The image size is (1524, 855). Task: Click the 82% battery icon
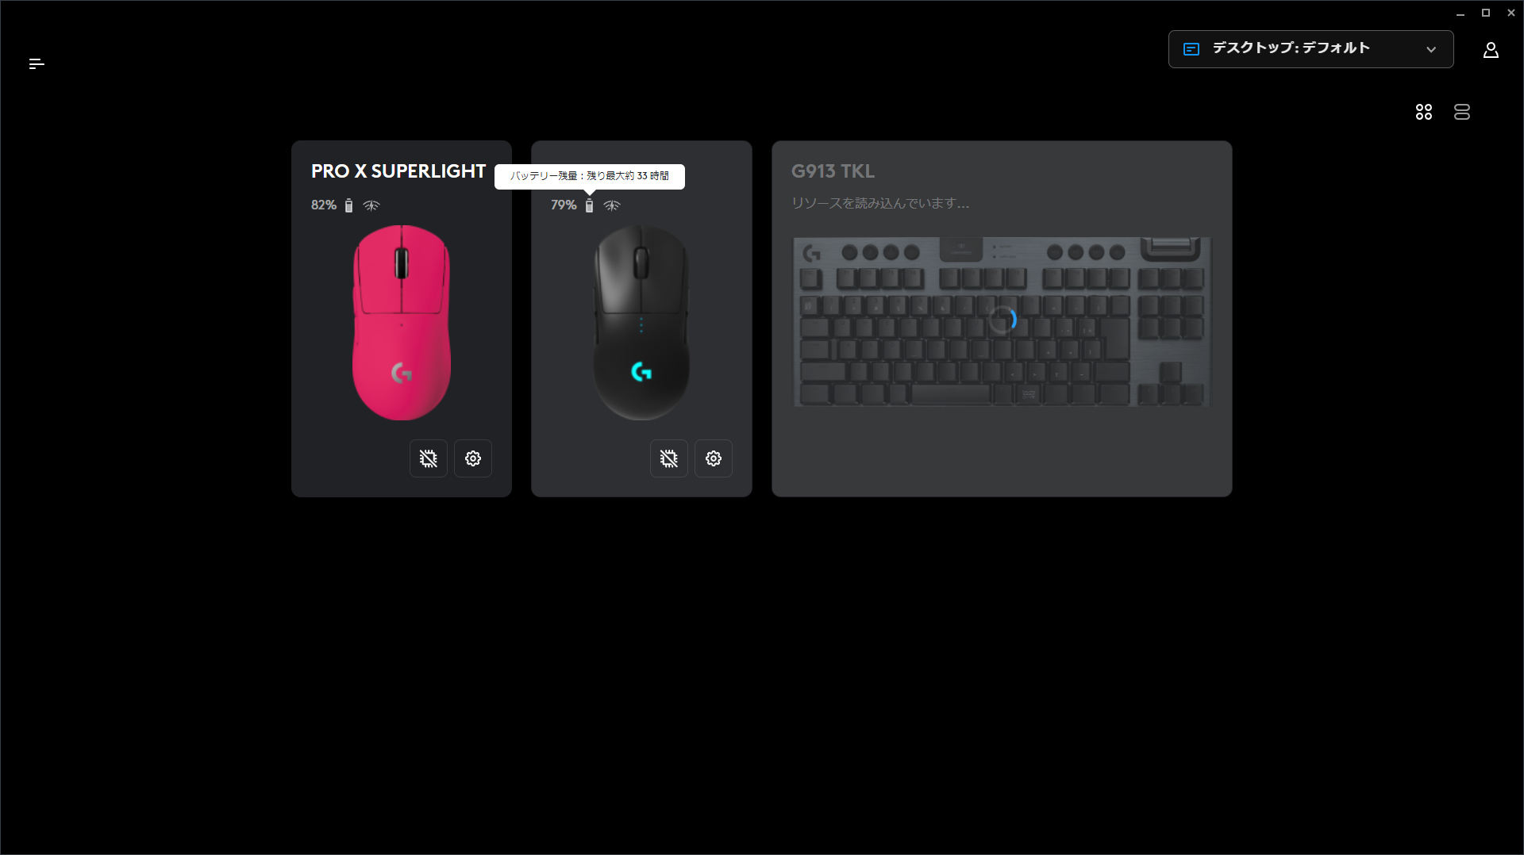(x=348, y=205)
